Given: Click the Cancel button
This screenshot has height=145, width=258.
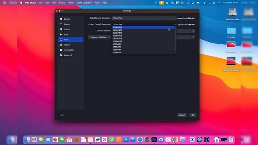Looking at the screenshot, I should tap(182, 115).
